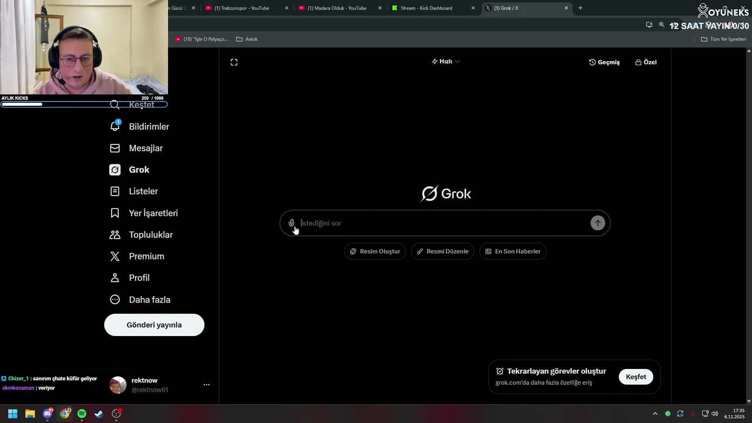The width and height of the screenshot is (752, 423).
Task: Open Premium X icon
Action: [115, 256]
